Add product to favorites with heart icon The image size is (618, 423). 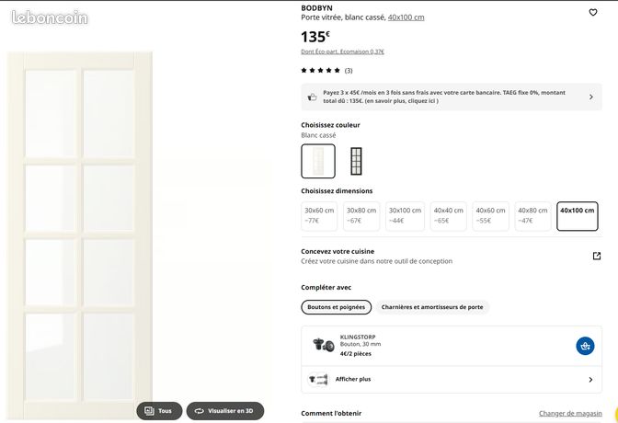[593, 13]
